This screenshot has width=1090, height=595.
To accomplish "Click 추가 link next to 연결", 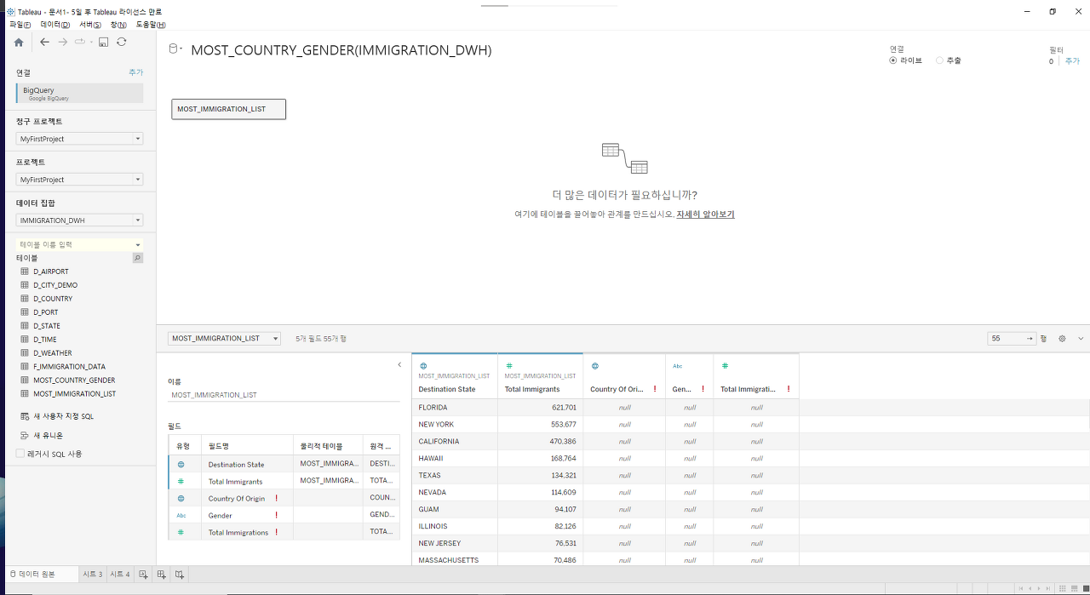I will pos(136,73).
